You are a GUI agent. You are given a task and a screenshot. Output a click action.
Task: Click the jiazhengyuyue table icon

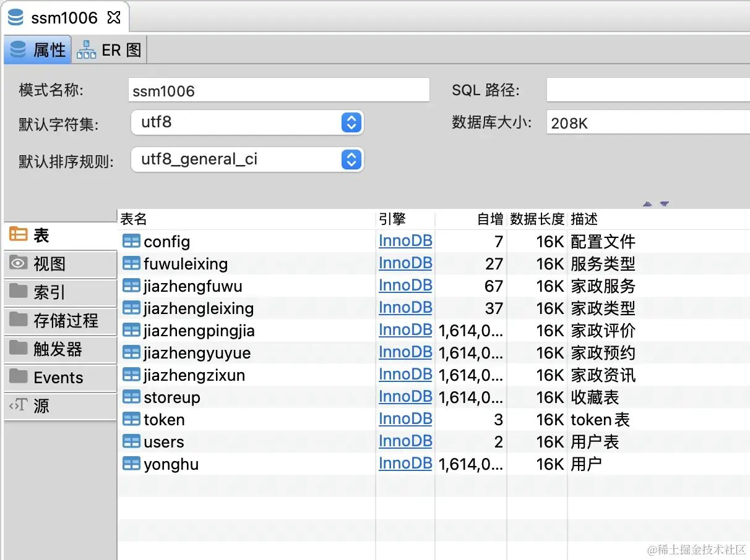(x=131, y=353)
